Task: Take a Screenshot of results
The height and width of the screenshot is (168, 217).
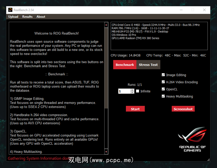Action: click(x=183, y=109)
